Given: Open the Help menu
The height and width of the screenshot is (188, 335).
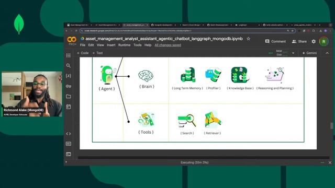Looking at the screenshot, I should [x=148, y=45].
